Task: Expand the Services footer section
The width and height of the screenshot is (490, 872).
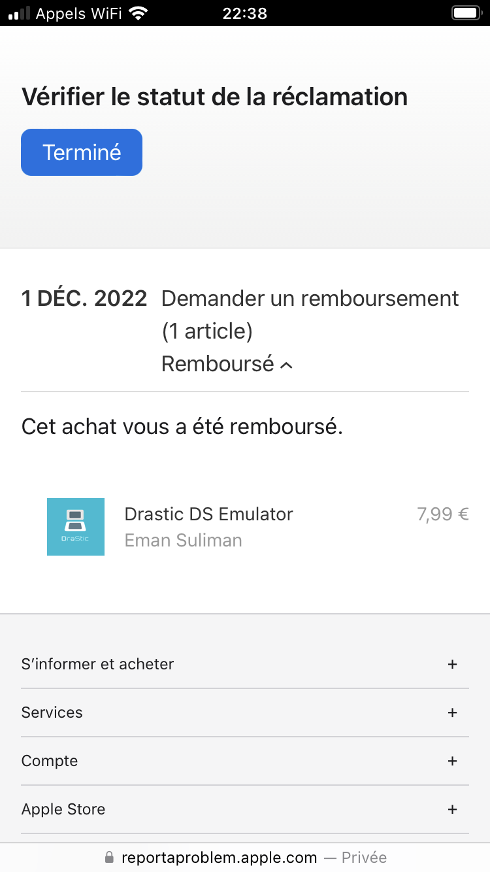Action: [x=52, y=713]
